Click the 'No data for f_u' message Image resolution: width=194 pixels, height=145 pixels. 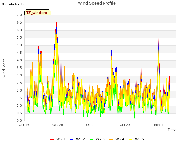click(13, 4)
